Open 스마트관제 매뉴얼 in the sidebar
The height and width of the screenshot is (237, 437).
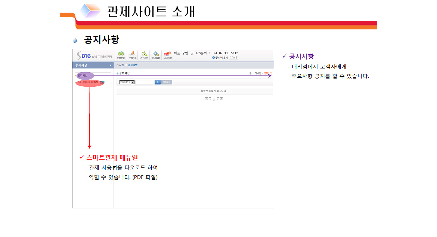pyautogui.click(x=88, y=82)
